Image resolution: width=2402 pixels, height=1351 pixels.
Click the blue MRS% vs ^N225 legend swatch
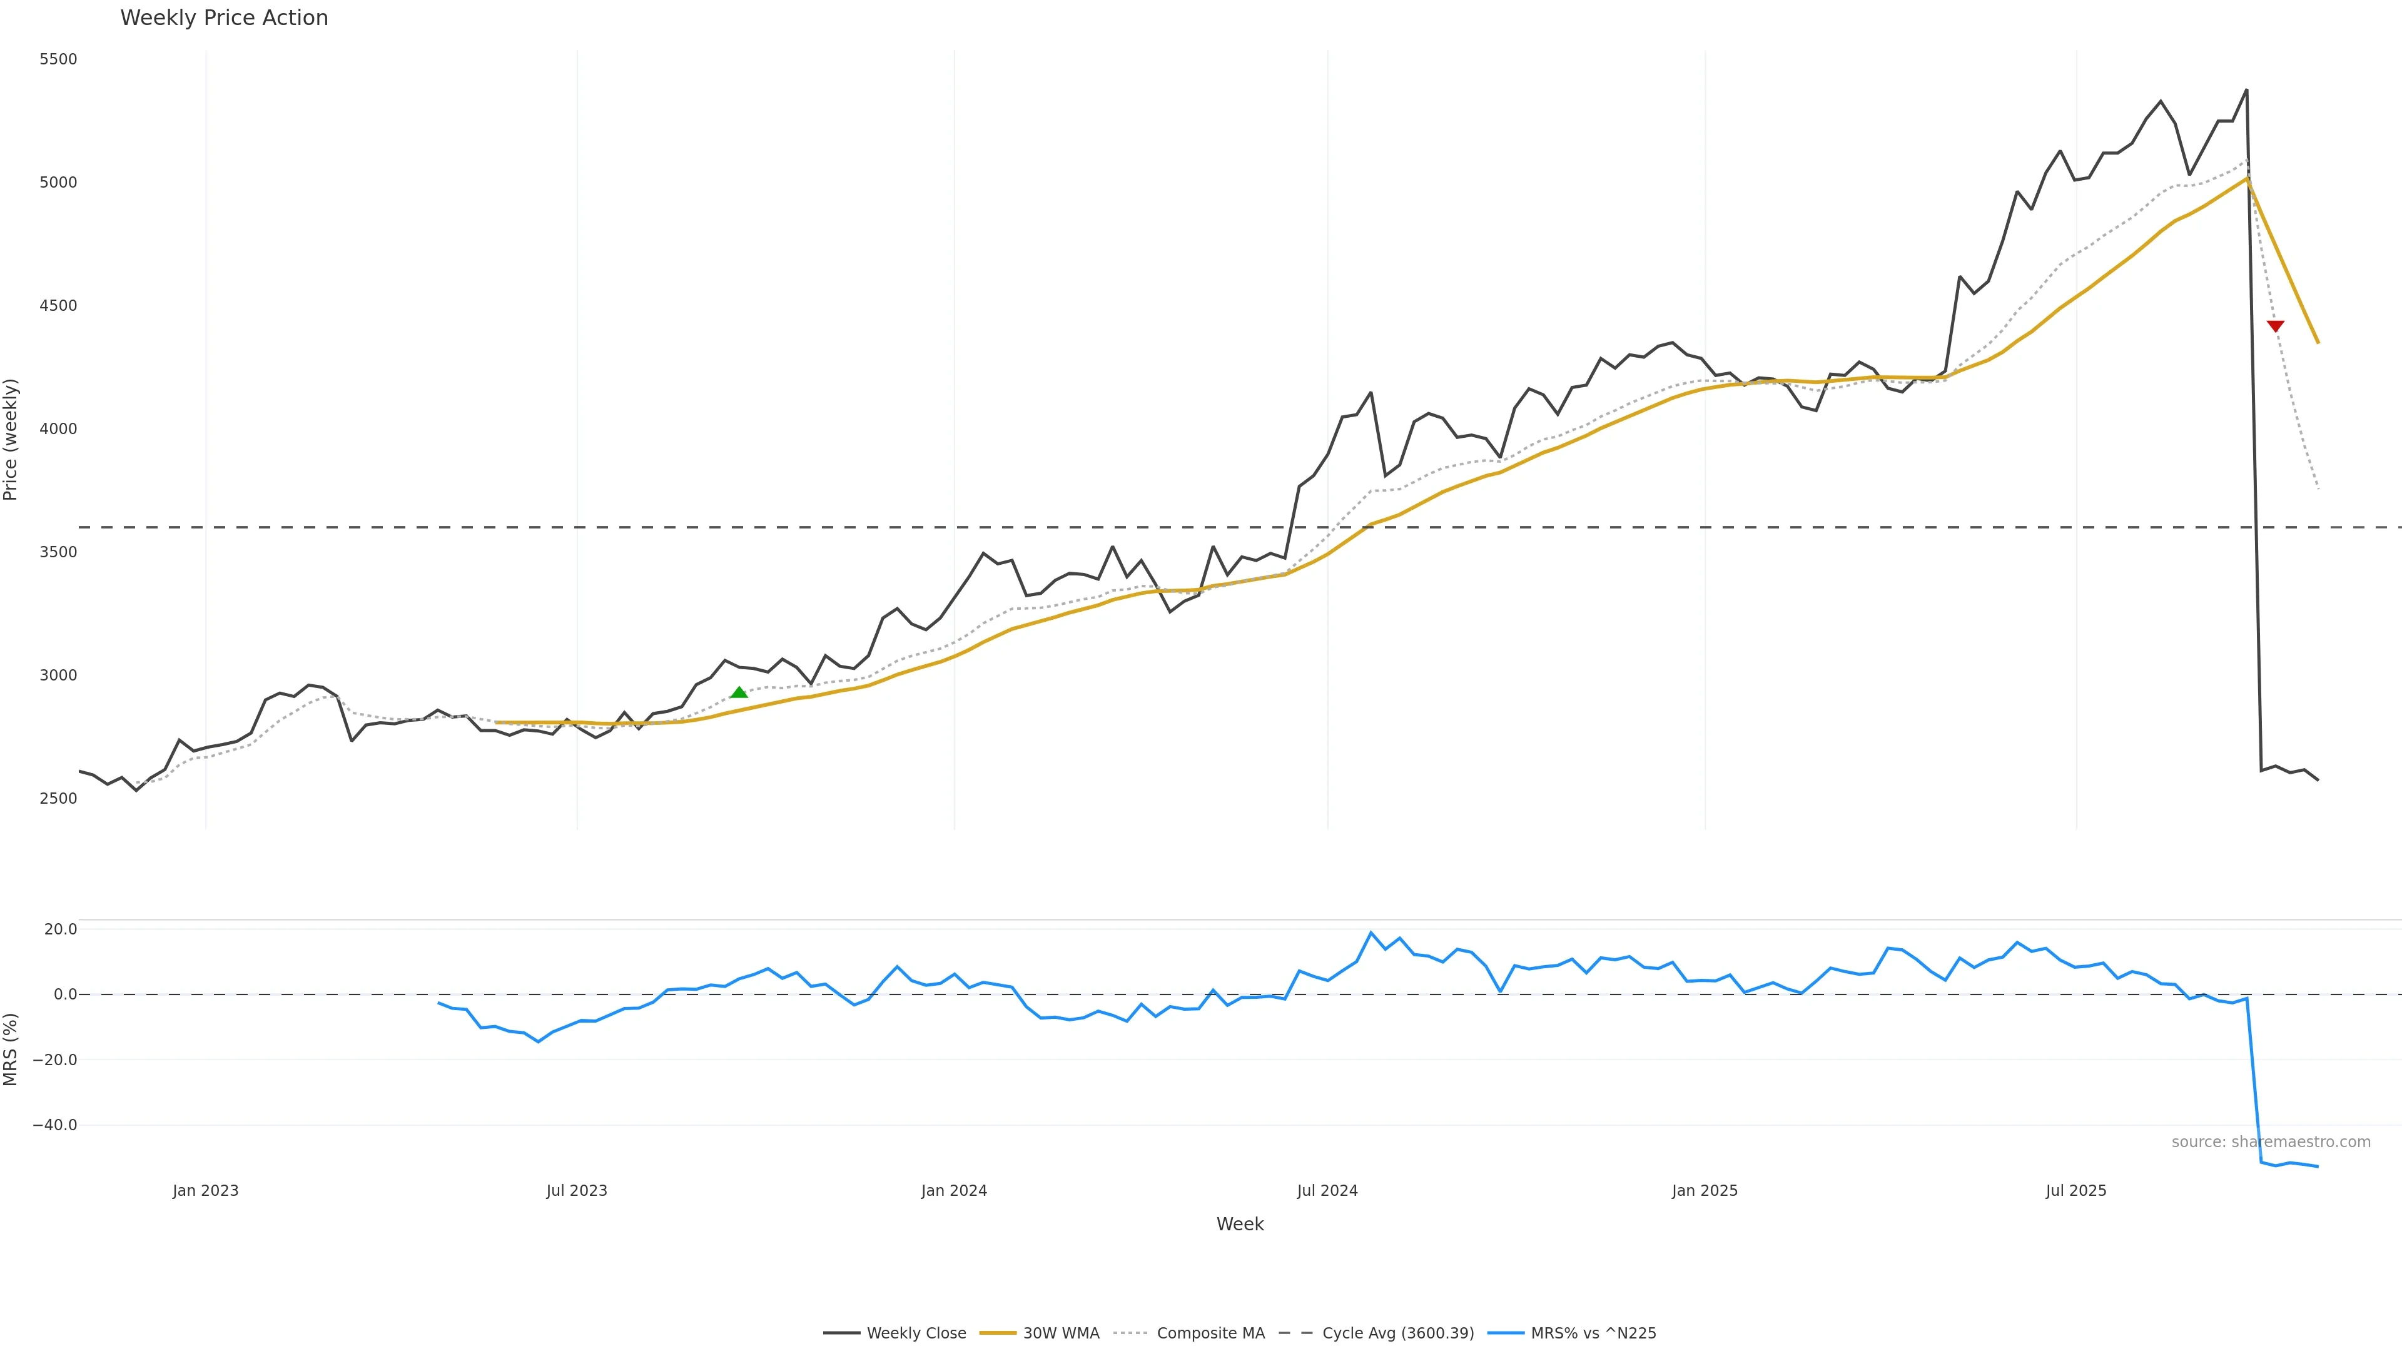coord(1506,1333)
